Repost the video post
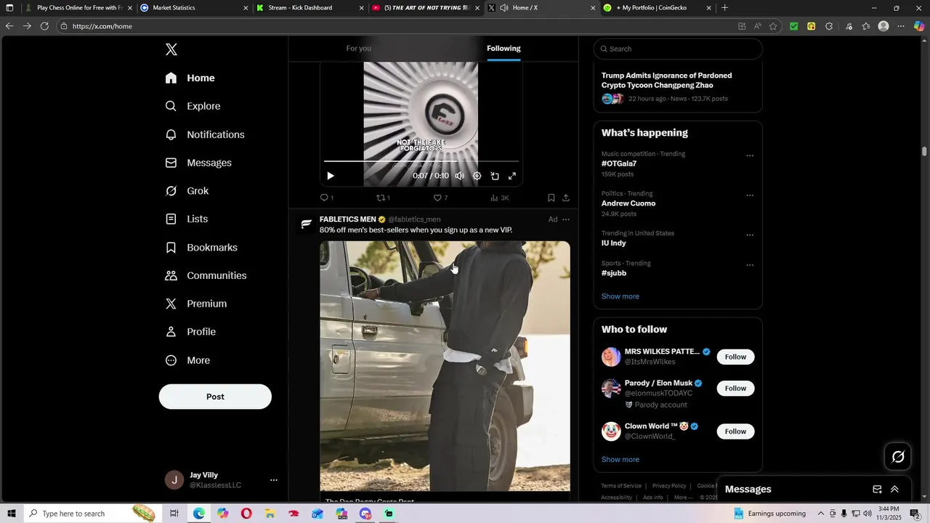The height and width of the screenshot is (523, 930). [383, 198]
